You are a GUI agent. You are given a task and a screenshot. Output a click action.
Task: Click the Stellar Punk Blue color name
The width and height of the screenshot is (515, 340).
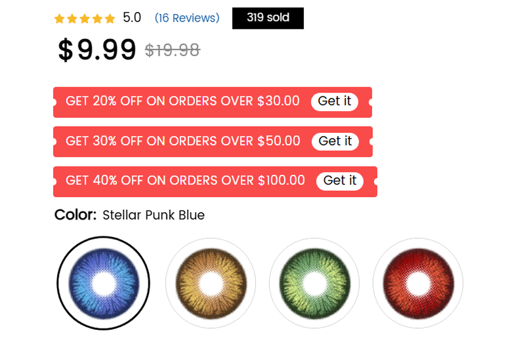(153, 215)
